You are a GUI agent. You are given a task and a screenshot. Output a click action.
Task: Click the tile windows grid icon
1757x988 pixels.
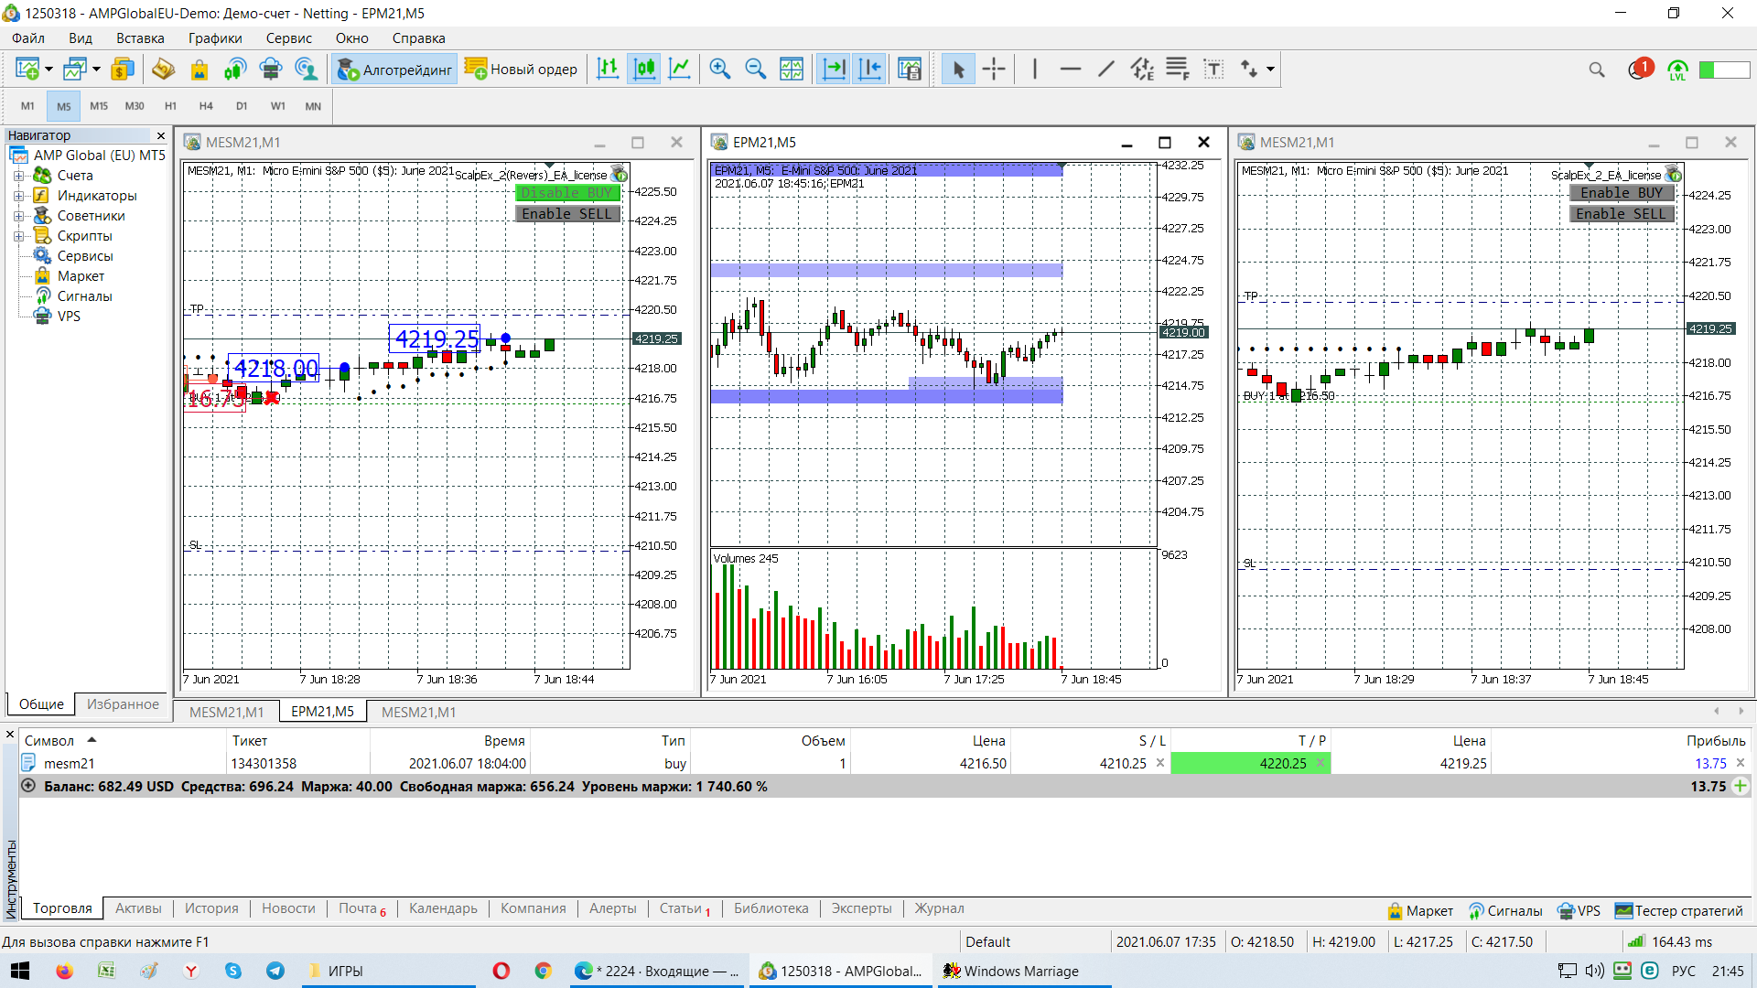(792, 70)
